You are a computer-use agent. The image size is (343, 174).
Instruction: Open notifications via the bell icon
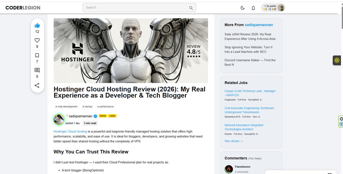tap(253, 8)
